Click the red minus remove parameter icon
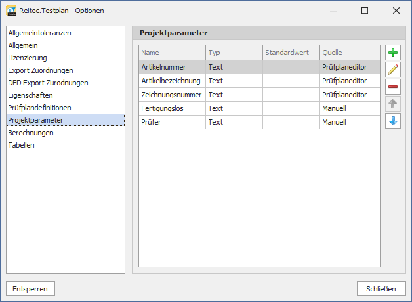The width and height of the screenshot is (412, 302). (x=392, y=87)
